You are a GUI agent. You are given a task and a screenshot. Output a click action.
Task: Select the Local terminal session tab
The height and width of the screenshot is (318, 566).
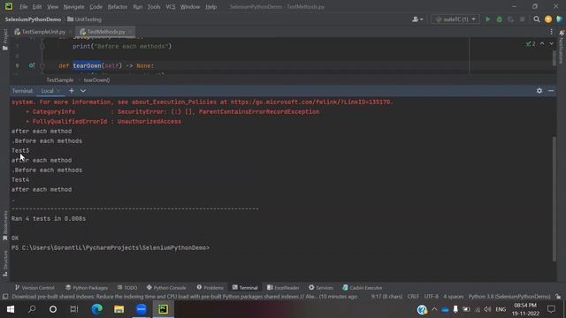pos(47,91)
